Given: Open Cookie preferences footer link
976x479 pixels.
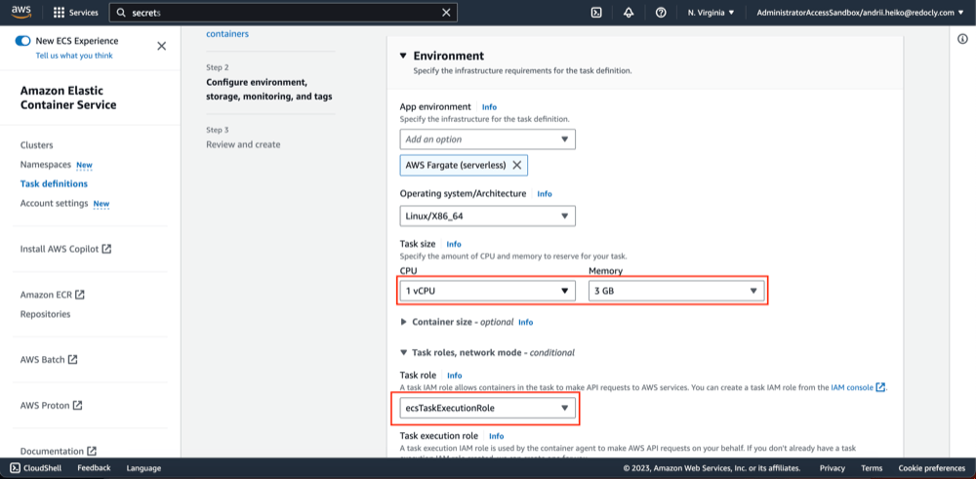Looking at the screenshot, I should click(932, 468).
